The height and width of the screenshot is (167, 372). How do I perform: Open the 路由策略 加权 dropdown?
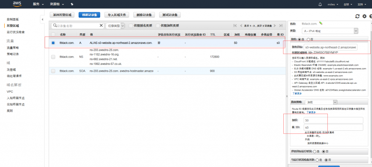click(321, 102)
